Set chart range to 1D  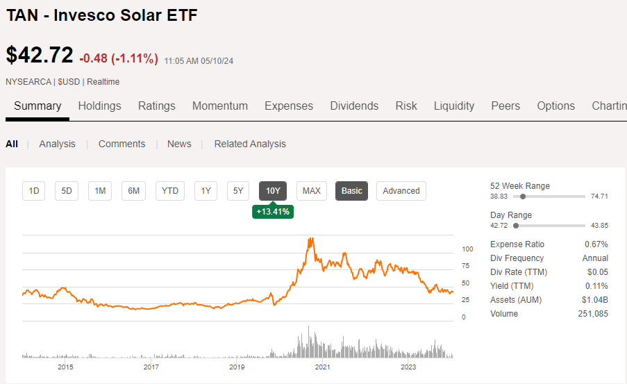[33, 191]
